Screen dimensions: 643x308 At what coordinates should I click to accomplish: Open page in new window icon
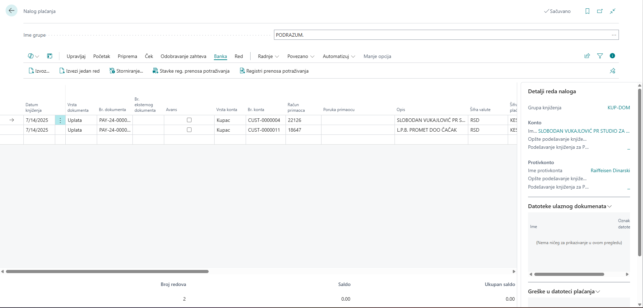[x=600, y=11]
